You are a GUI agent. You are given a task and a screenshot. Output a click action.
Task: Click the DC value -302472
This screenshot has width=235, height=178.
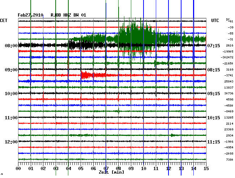227,57
